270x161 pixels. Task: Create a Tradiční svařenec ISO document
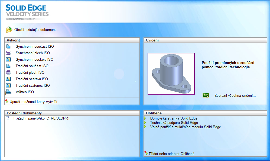click(x=33, y=85)
